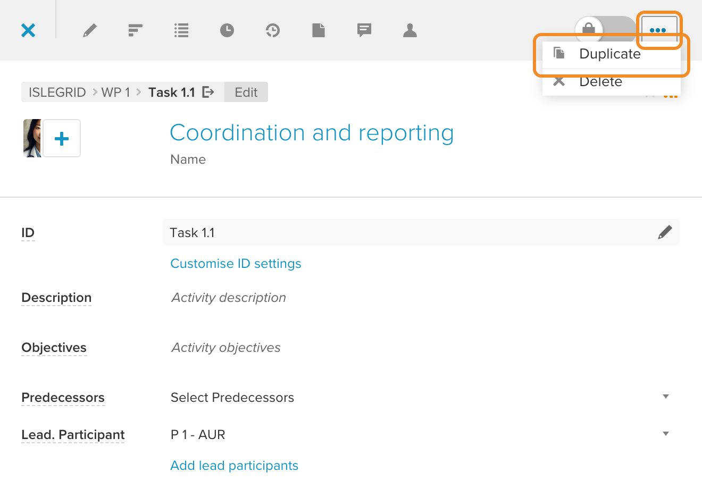Viewport: 702px width, 489px height.
Task: Choose Delete from the menu
Action: (x=612, y=82)
